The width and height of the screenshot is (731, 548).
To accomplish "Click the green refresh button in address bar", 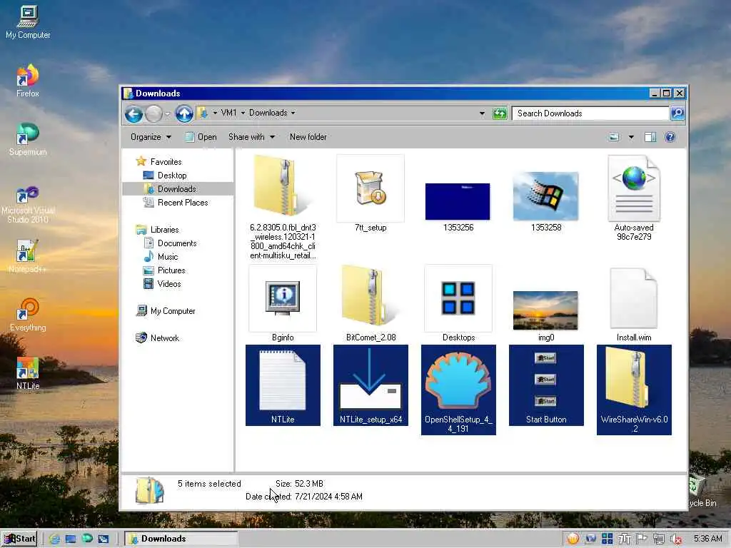I will click(499, 113).
